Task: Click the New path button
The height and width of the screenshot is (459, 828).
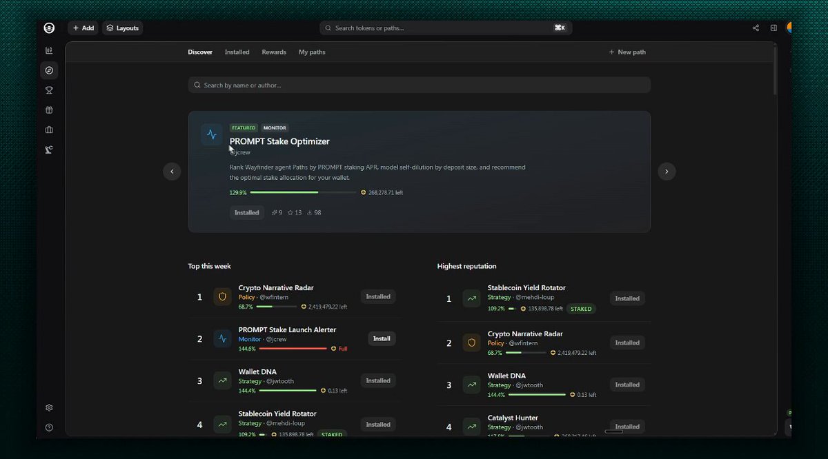Action: pyautogui.click(x=627, y=52)
